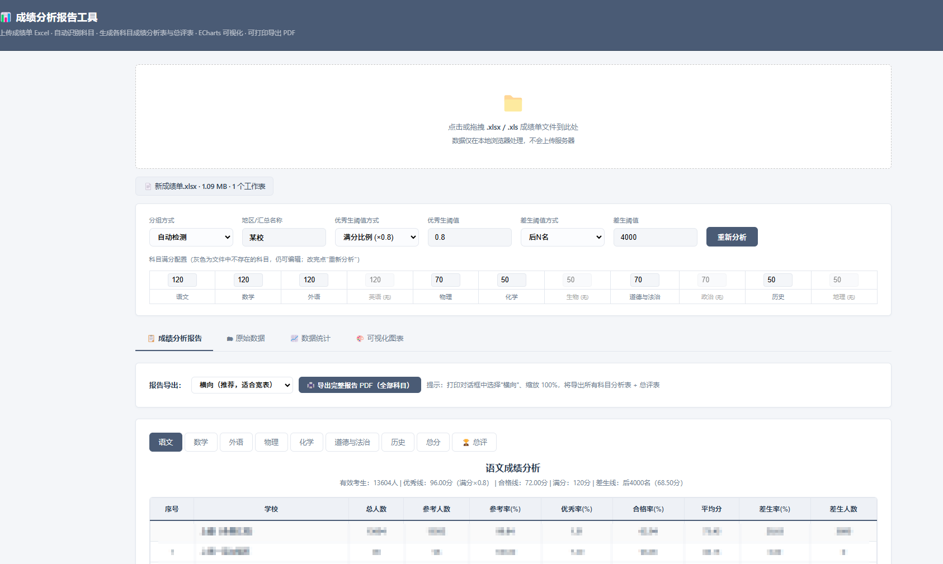The width and height of the screenshot is (943, 564).
Task: Click the folder icon in upload area
Action: (513, 103)
